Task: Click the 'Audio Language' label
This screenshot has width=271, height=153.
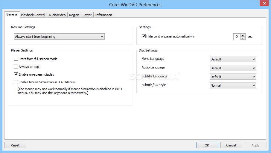Action: point(153,67)
